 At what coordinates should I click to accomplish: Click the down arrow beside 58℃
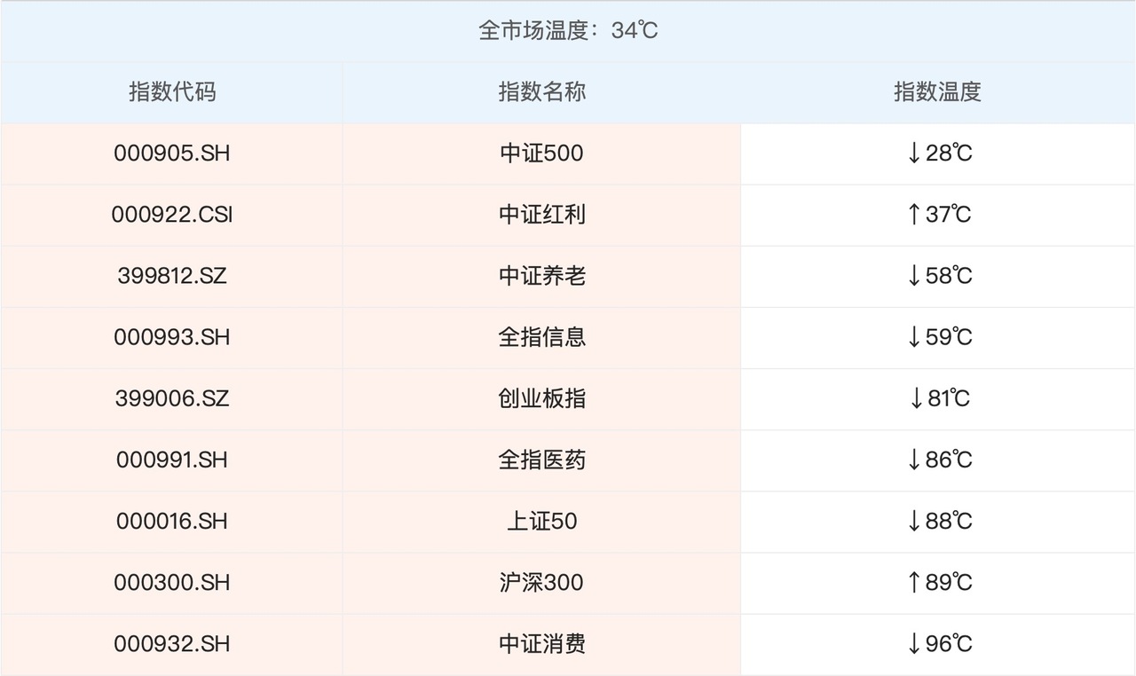(x=914, y=276)
